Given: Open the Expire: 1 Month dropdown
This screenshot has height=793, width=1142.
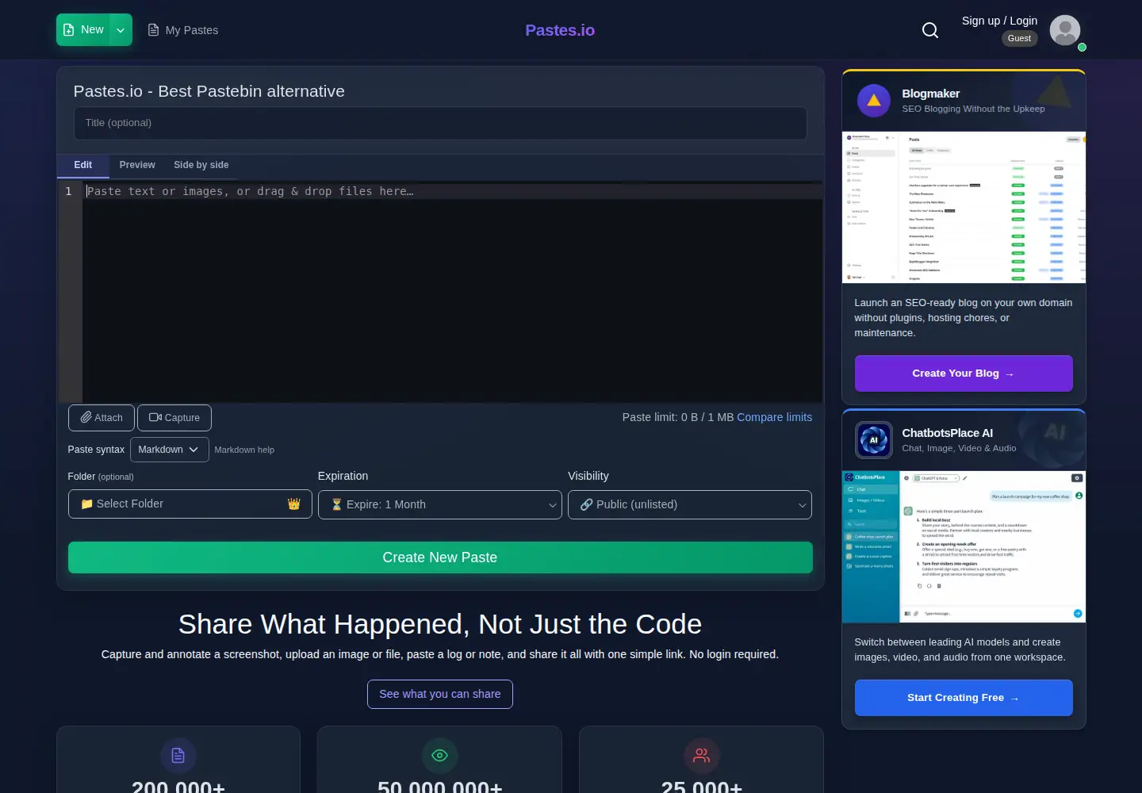Looking at the screenshot, I should coord(440,504).
